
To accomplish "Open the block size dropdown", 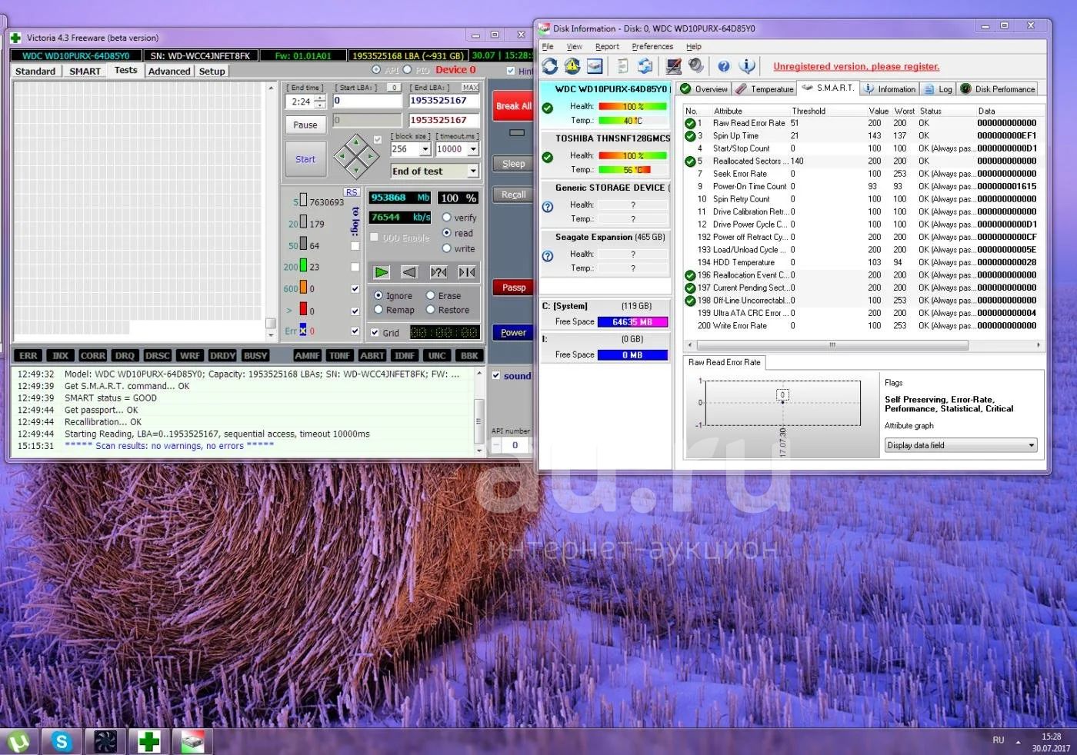I will (x=424, y=149).
